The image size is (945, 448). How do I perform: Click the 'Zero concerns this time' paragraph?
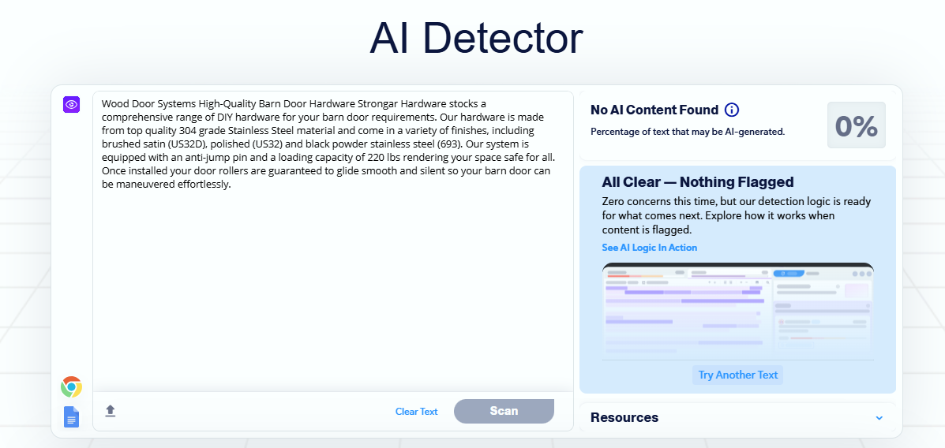click(x=737, y=215)
